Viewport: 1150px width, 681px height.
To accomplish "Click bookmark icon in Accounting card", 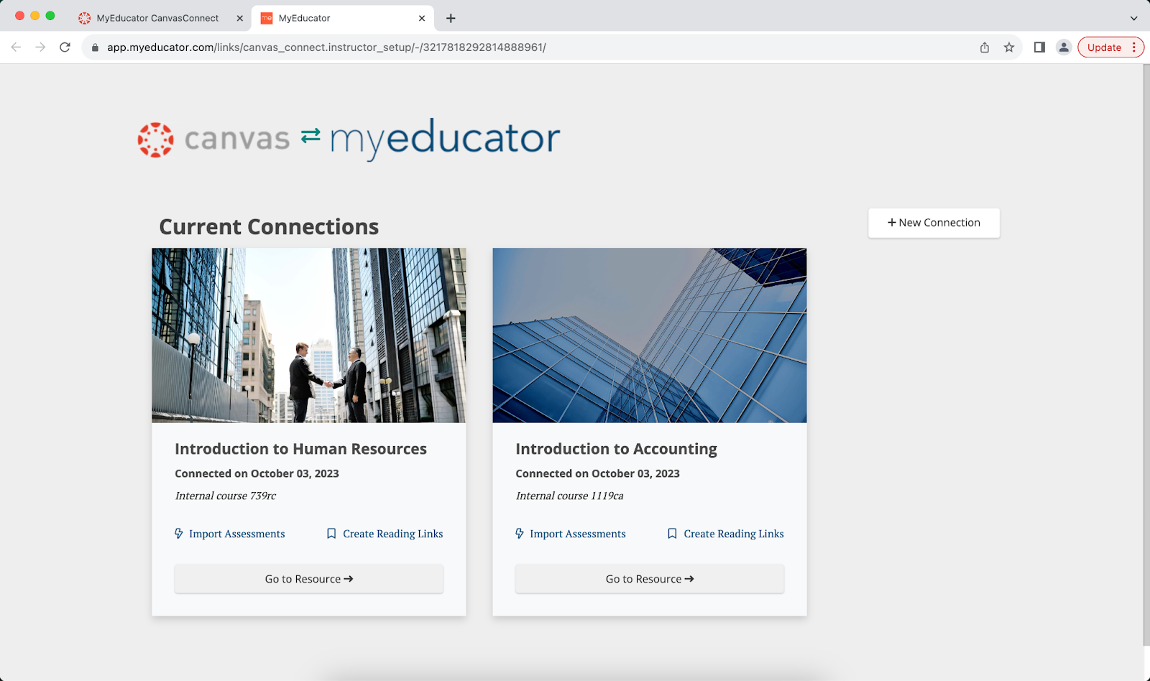I will point(672,534).
